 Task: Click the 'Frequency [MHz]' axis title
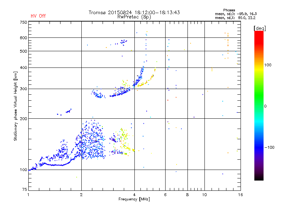(x=134, y=199)
